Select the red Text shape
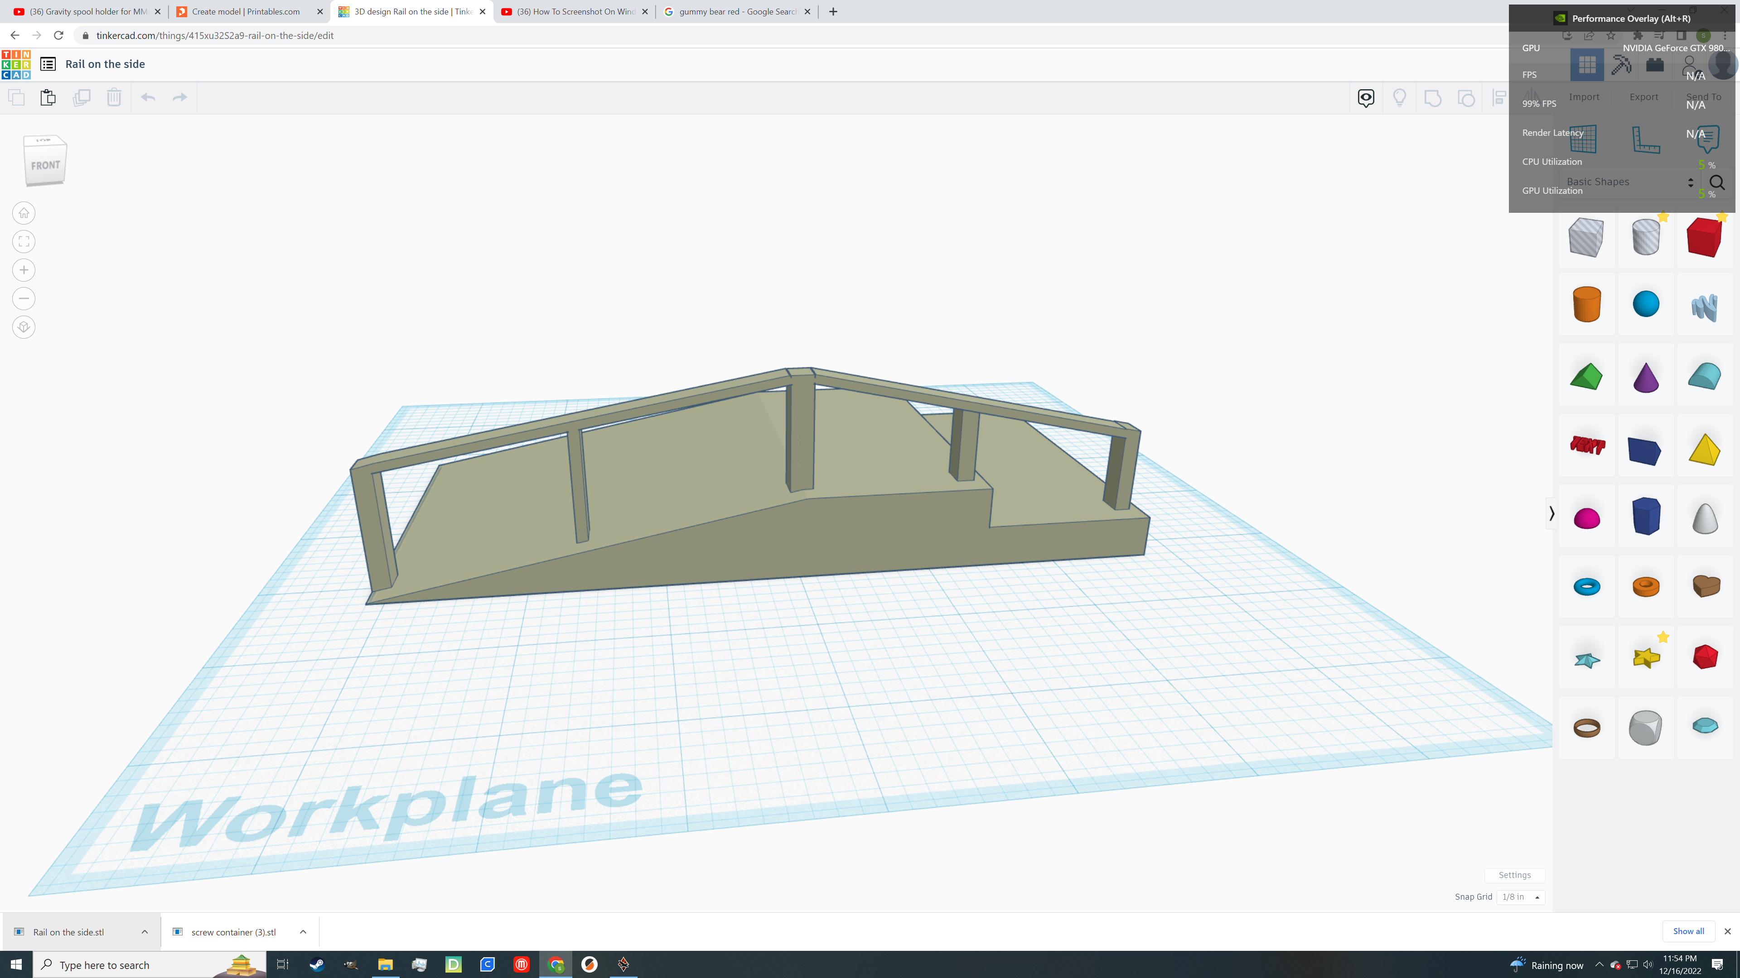Viewport: 1740px width, 978px height. coord(1587,446)
